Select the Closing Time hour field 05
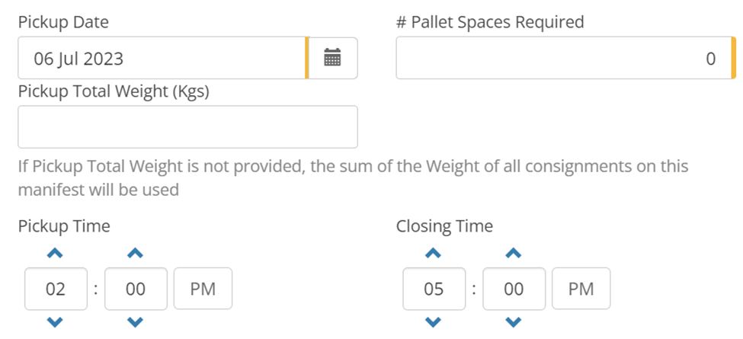The image size is (743, 339). [x=434, y=289]
